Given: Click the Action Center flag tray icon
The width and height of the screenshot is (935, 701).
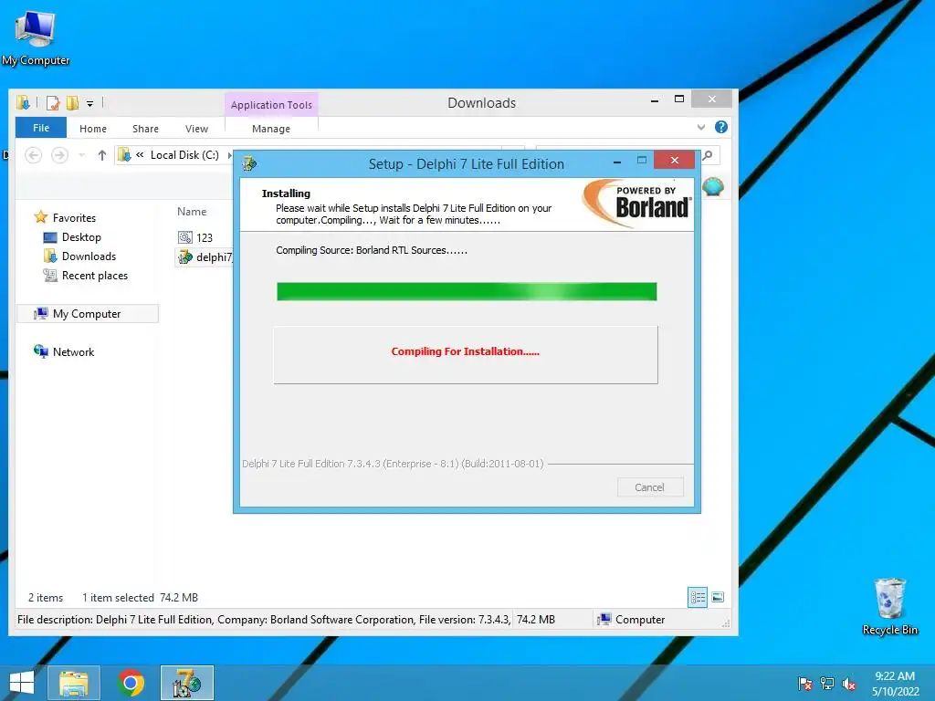Looking at the screenshot, I should [805, 683].
